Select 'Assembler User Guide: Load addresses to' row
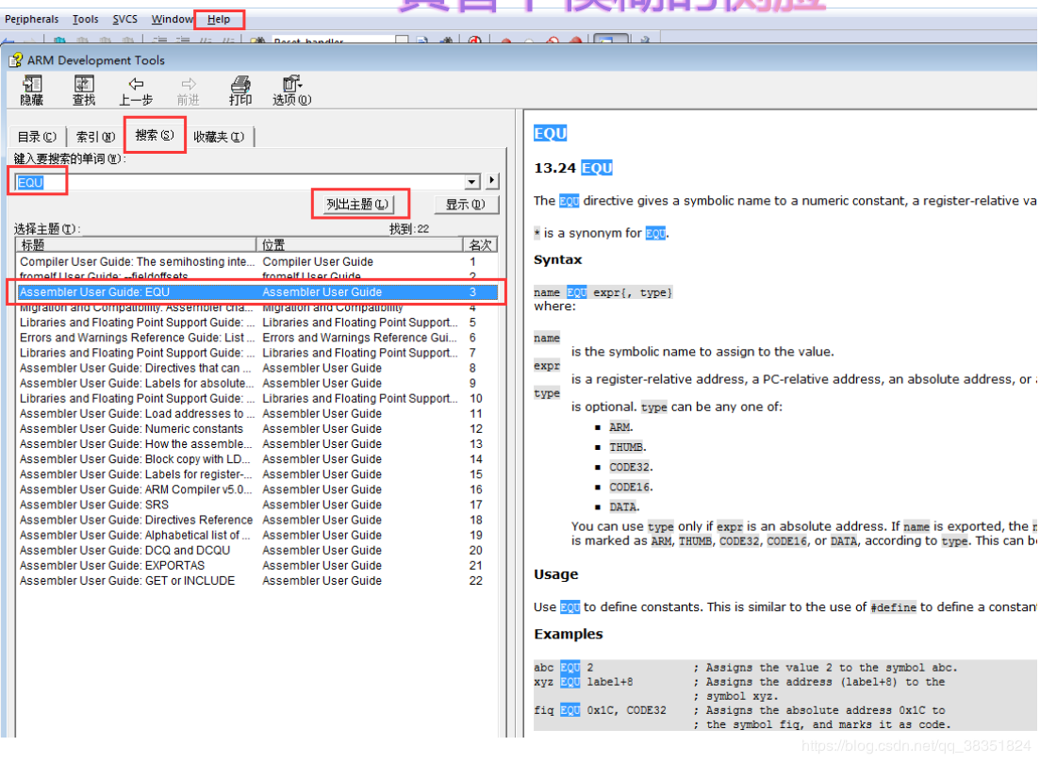Screen dimensions: 1040x763 point(257,414)
